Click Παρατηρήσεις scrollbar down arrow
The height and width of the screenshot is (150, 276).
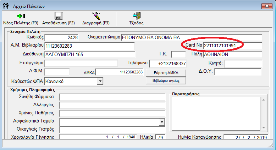(x=264, y=128)
